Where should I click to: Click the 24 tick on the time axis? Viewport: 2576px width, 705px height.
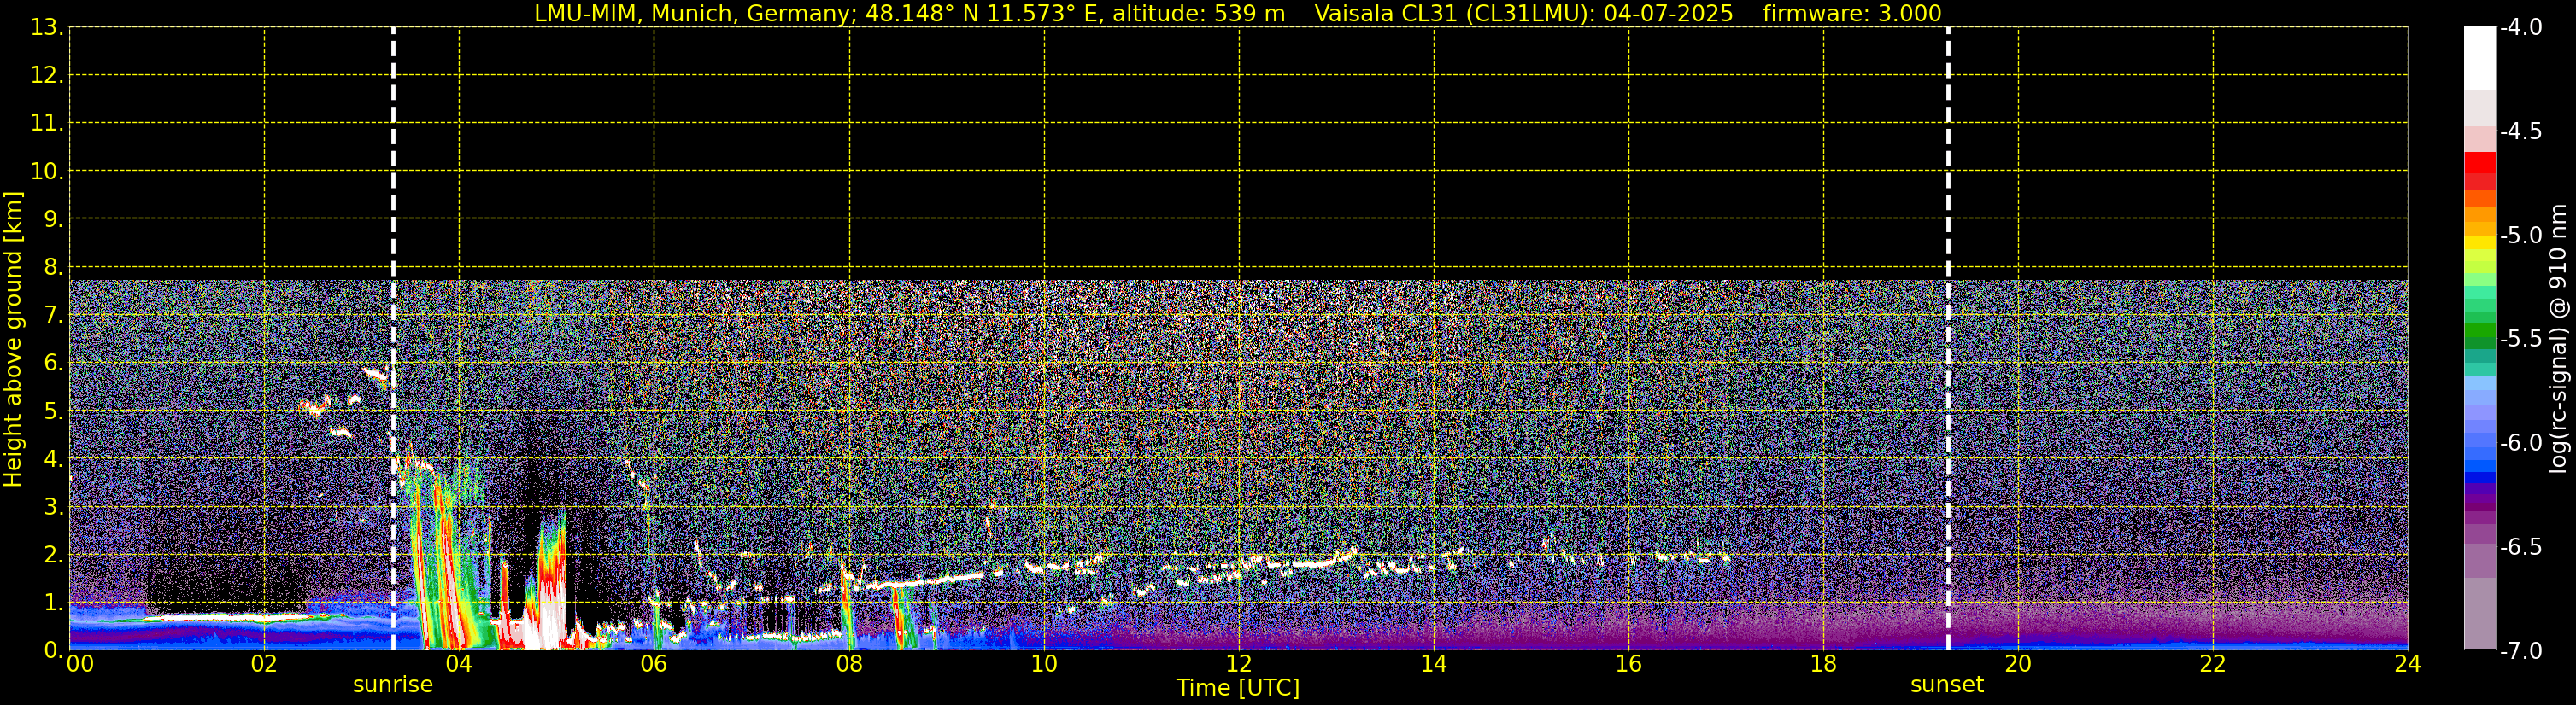[x=2407, y=665]
